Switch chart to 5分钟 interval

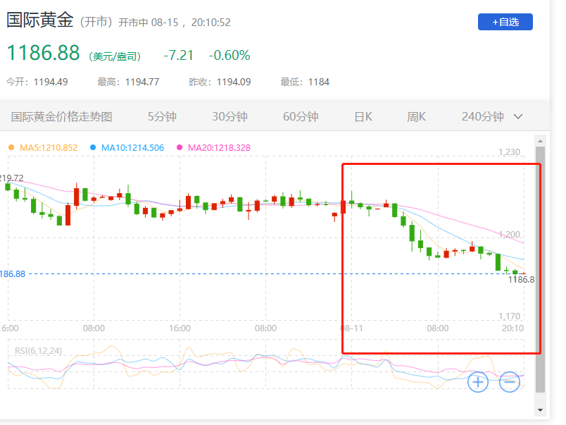tap(162, 117)
